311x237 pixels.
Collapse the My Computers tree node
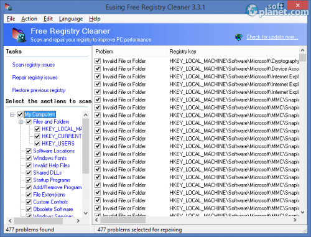12,114
